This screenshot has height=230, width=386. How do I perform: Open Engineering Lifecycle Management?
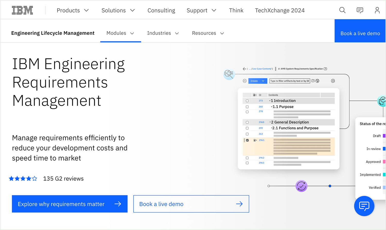pos(53,33)
